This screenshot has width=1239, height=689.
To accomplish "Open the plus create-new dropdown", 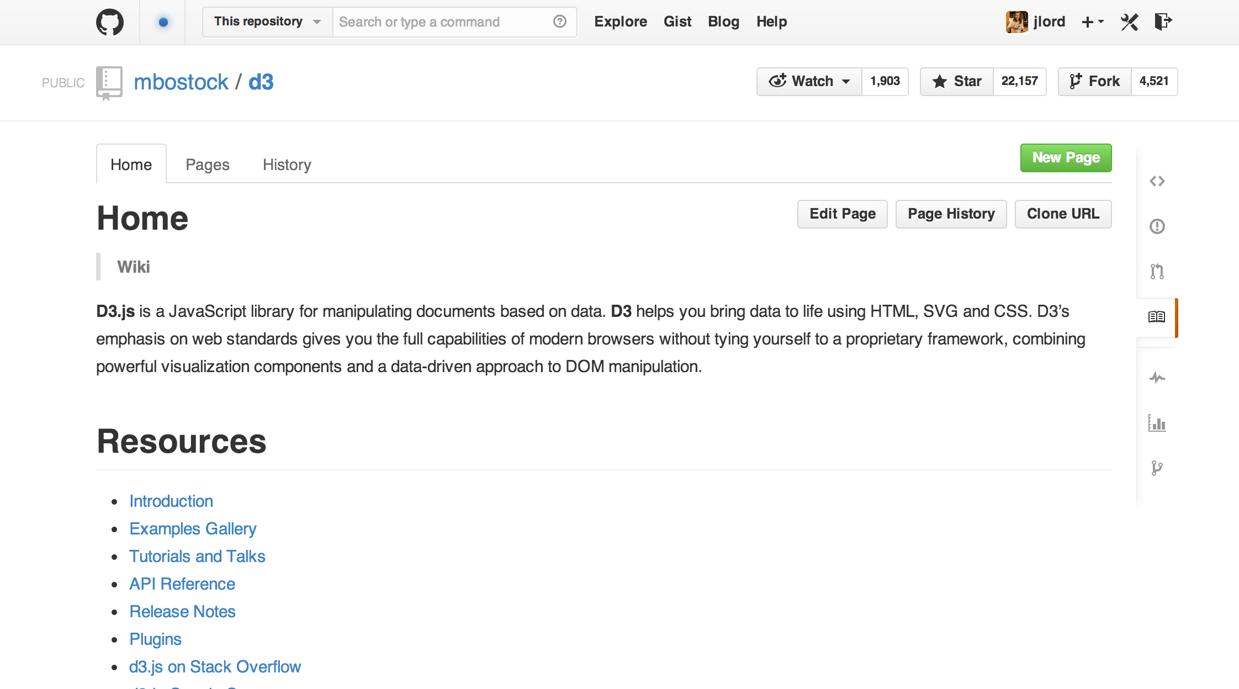I will pos(1093,22).
